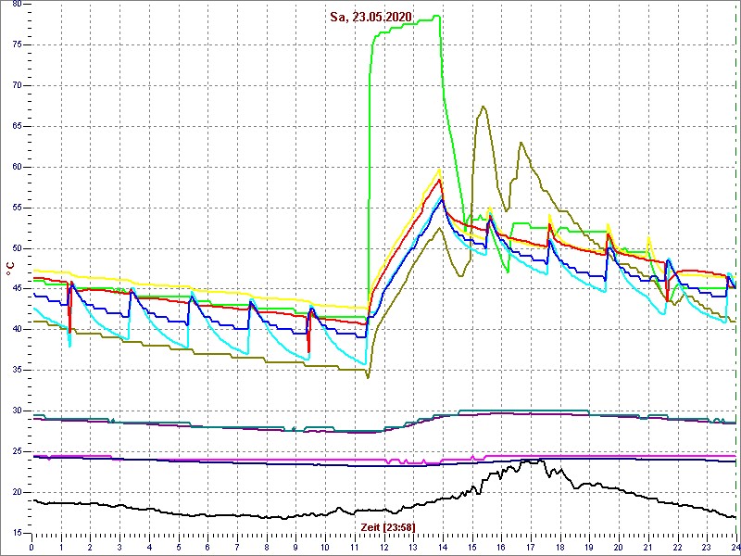Click the yellow curve's peak near 60°C
This screenshot has height=556, width=741.
(439, 170)
